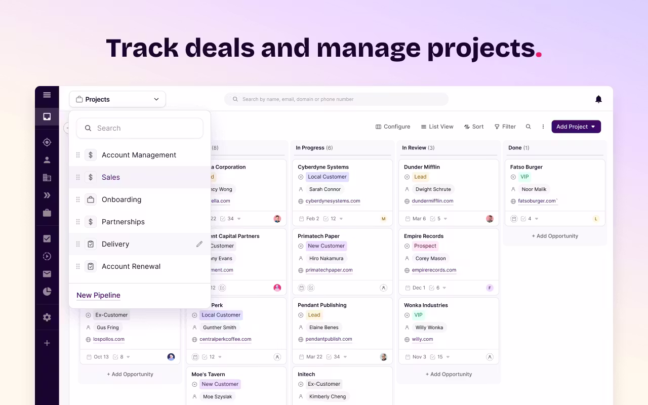Grab the drag handle beside Account Management
This screenshot has width=648, height=405.
coord(78,155)
